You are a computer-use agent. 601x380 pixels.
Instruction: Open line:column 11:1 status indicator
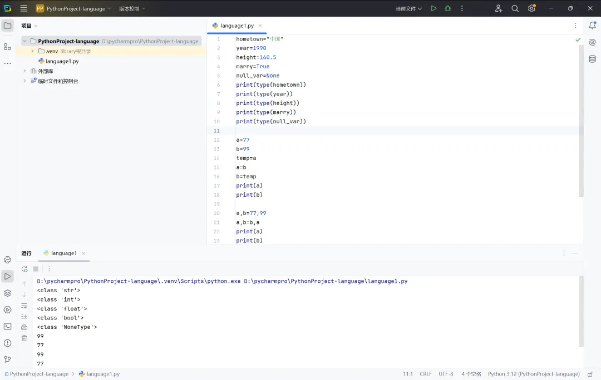click(x=408, y=374)
